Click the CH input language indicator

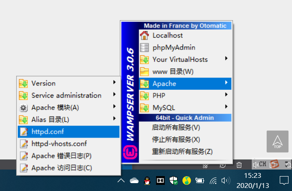pos(263,164)
